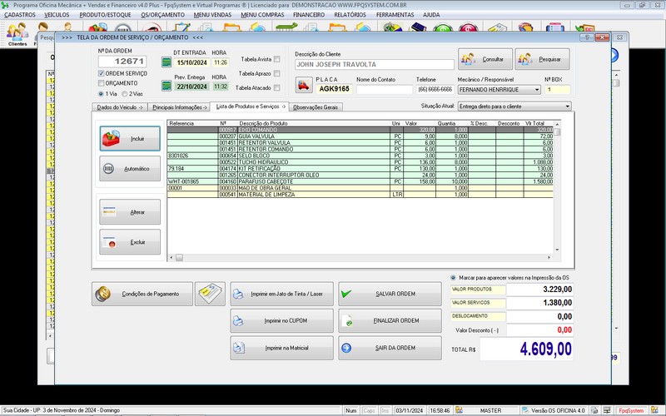Check the Tabela Avista box

277,60
